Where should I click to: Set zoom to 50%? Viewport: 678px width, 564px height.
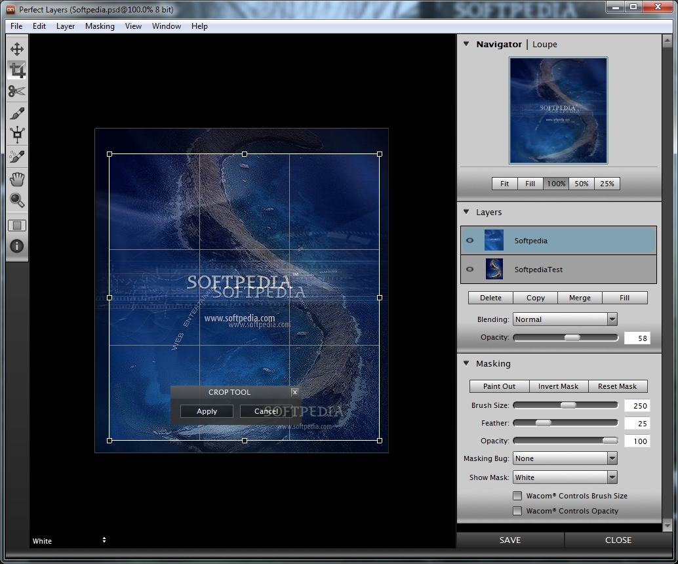click(x=582, y=184)
